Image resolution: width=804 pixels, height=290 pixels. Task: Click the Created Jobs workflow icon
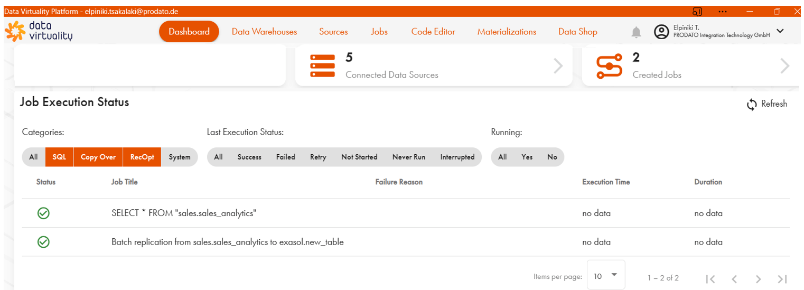click(609, 66)
